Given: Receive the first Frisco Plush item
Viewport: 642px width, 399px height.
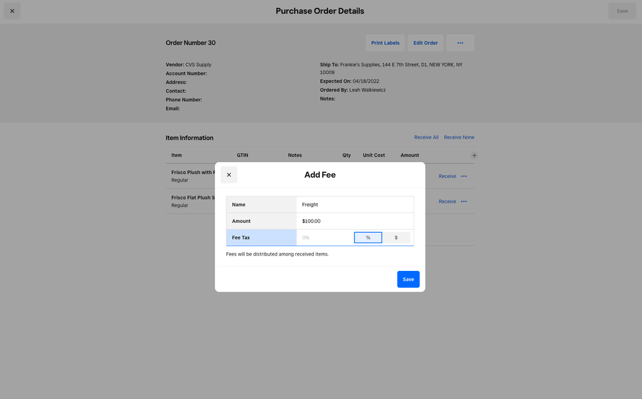Looking at the screenshot, I should (447, 176).
